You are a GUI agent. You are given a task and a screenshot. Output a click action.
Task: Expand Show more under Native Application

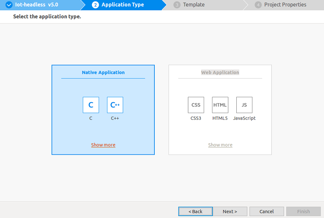(103, 145)
